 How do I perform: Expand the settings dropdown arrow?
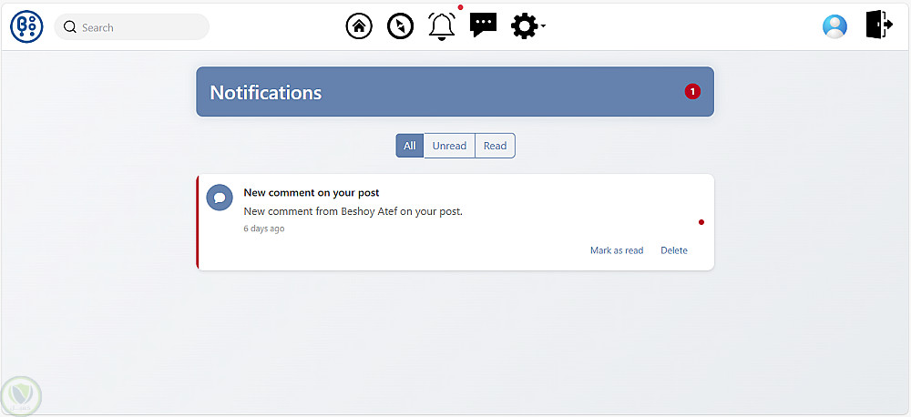coord(543,27)
